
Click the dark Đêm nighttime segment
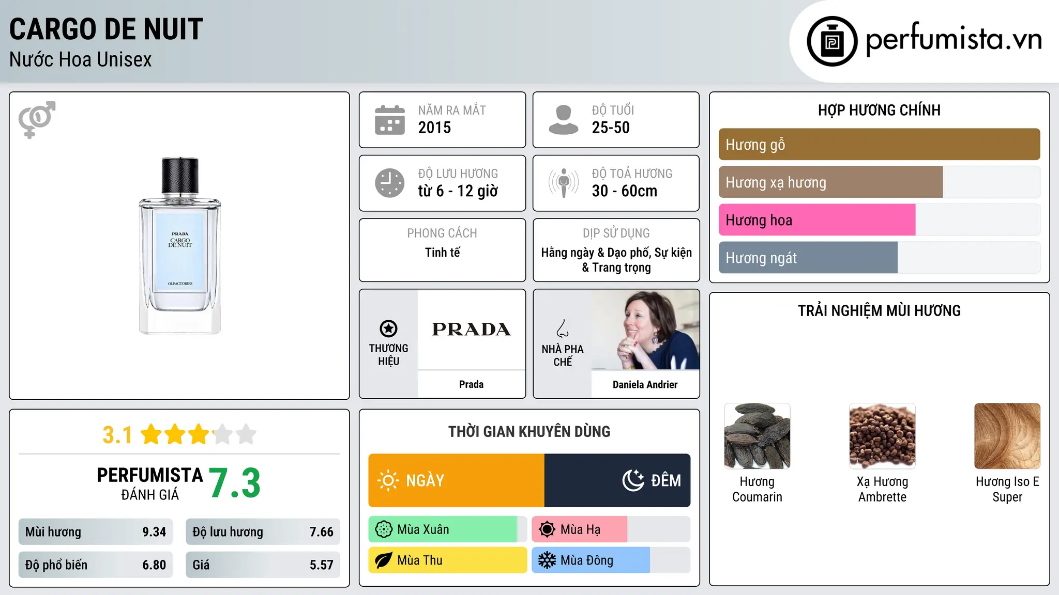(617, 480)
